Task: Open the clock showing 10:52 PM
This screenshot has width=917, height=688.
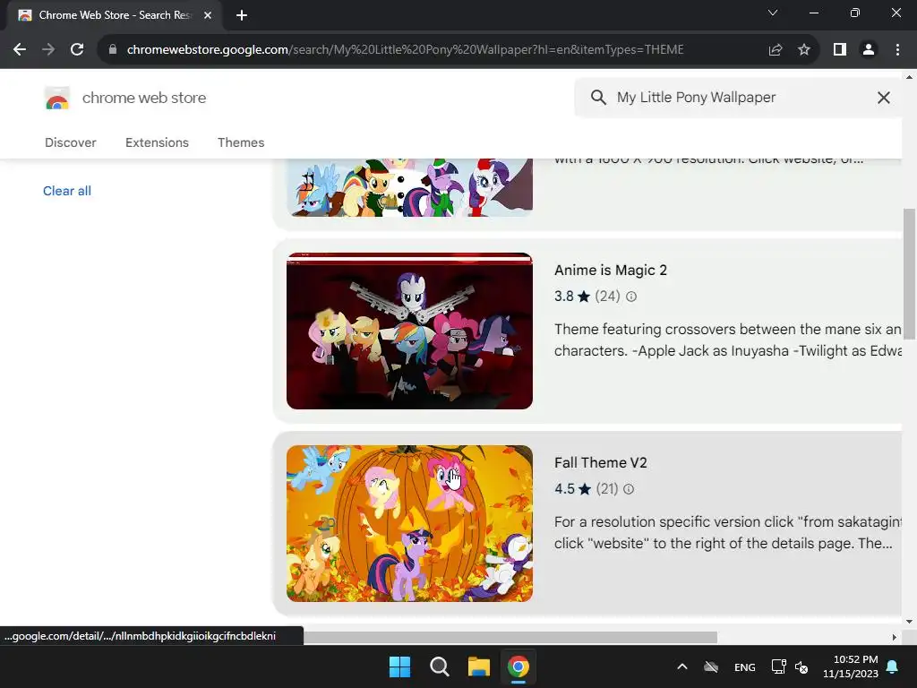Action: (x=852, y=666)
